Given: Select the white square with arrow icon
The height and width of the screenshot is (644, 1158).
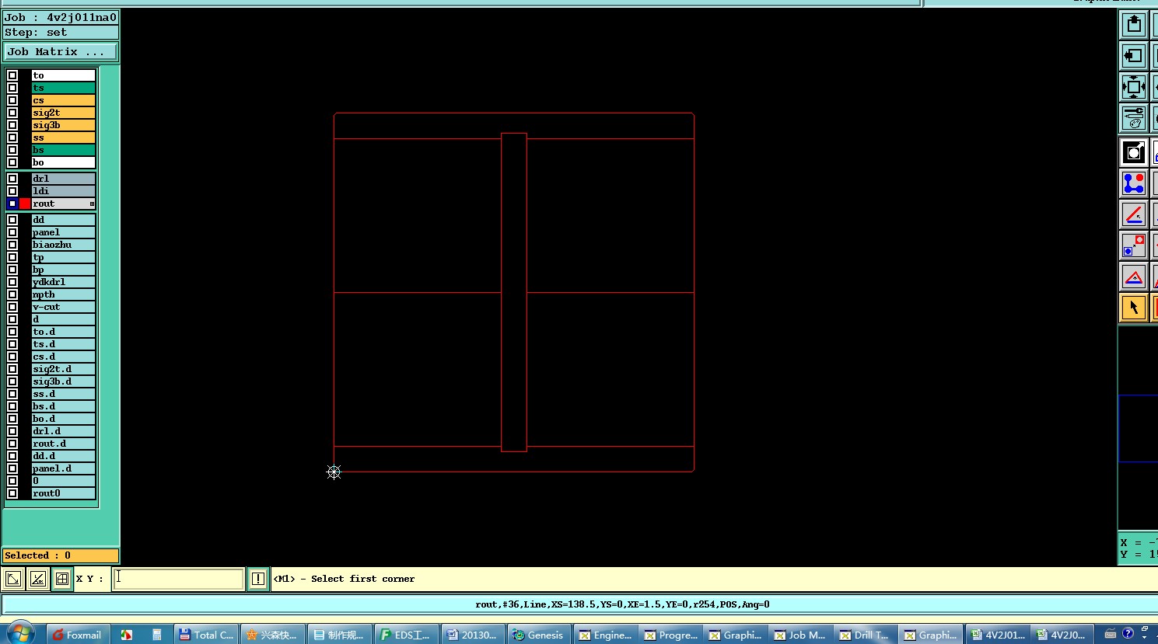Looking at the screenshot, I should tap(1134, 152).
